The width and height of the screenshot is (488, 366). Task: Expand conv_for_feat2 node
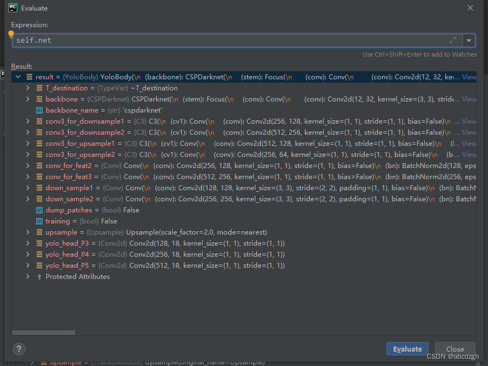tap(28, 166)
